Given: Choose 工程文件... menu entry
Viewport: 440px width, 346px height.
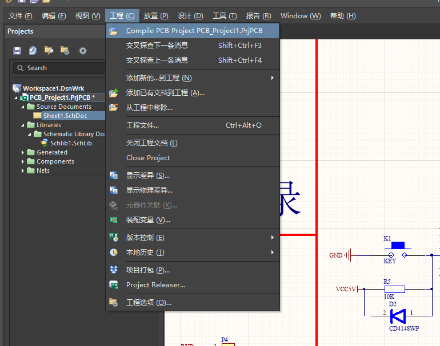Looking at the screenshot, I should tap(193, 125).
